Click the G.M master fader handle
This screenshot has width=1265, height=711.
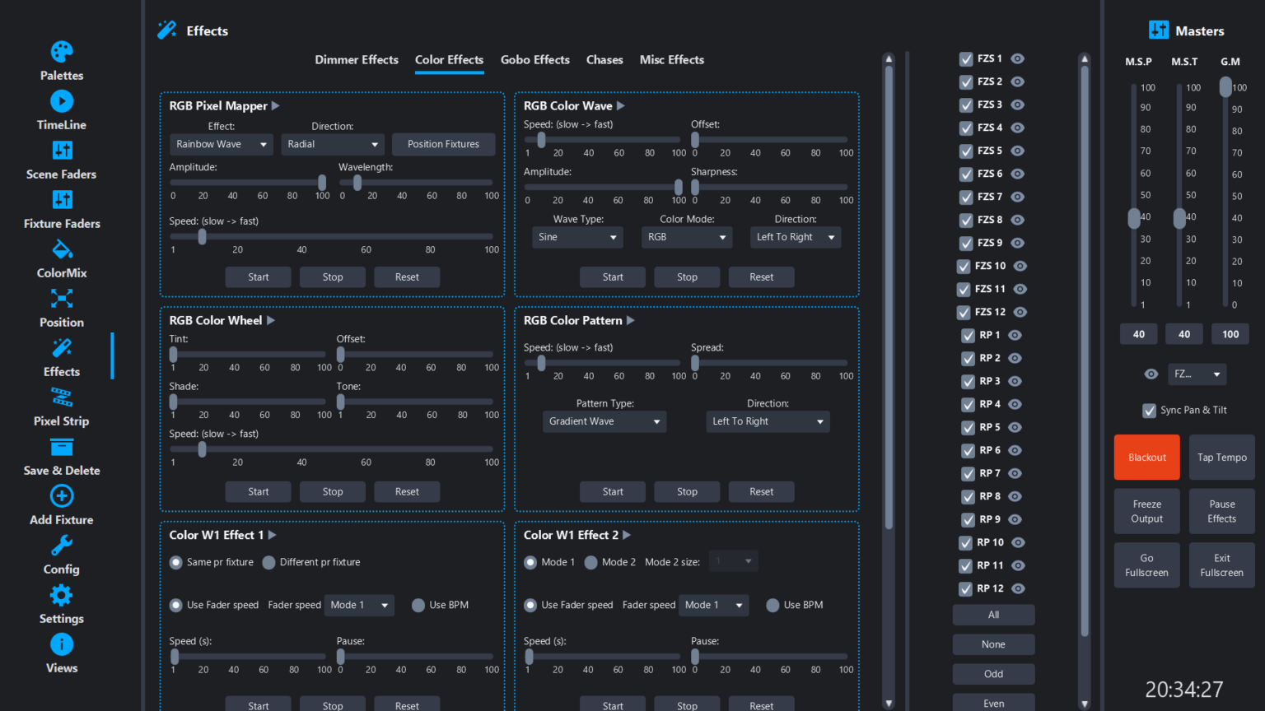tap(1225, 86)
